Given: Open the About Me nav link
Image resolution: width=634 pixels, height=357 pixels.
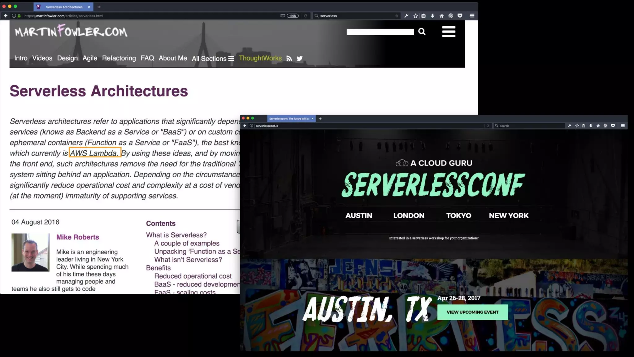Looking at the screenshot, I should pyautogui.click(x=173, y=58).
